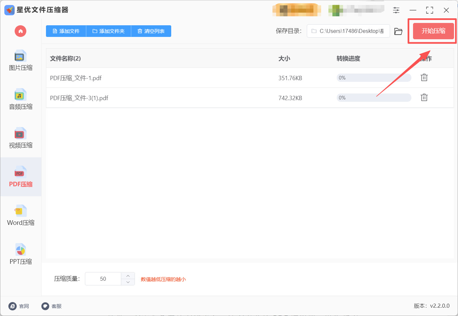Click the 星优文件压缩器 app logo
This screenshot has height=316, width=458.
[x=9, y=10]
